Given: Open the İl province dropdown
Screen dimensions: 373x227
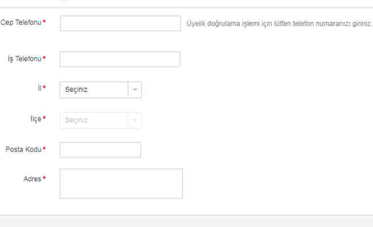Looking at the screenshot, I should [94, 90].
